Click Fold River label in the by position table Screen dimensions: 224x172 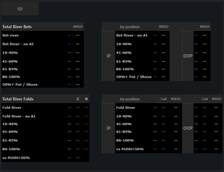[x=126, y=108]
